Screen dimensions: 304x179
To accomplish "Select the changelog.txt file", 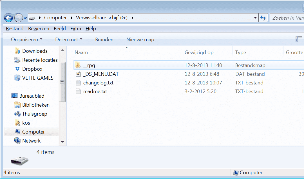I will click(98, 83).
